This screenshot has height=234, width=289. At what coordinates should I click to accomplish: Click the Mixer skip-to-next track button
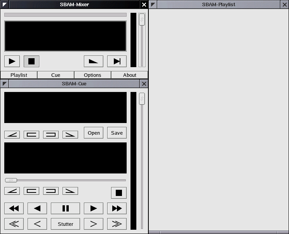[117, 61]
